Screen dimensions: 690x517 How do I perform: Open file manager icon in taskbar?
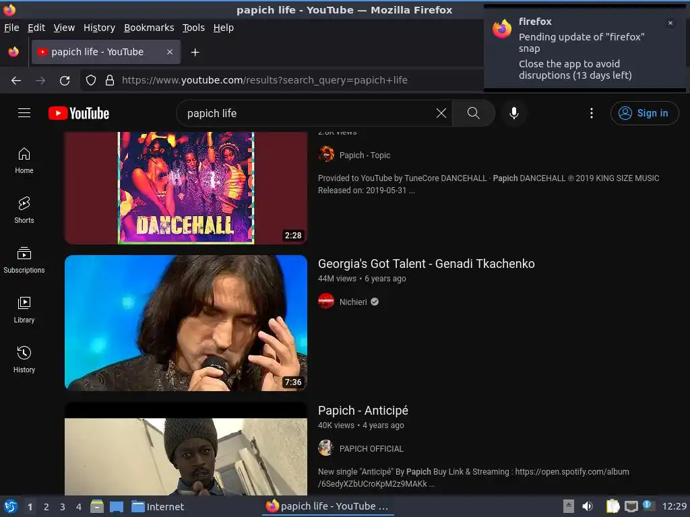point(97,506)
